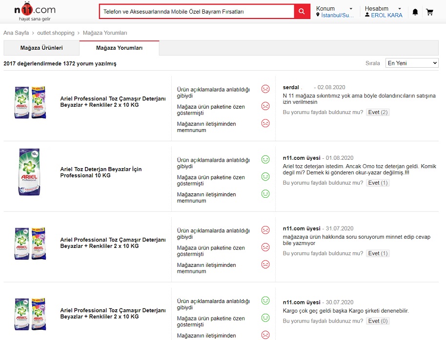The width and height of the screenshot is (446, 340).
Task: Click reviewer name serdal
Action: coord(291,87)
